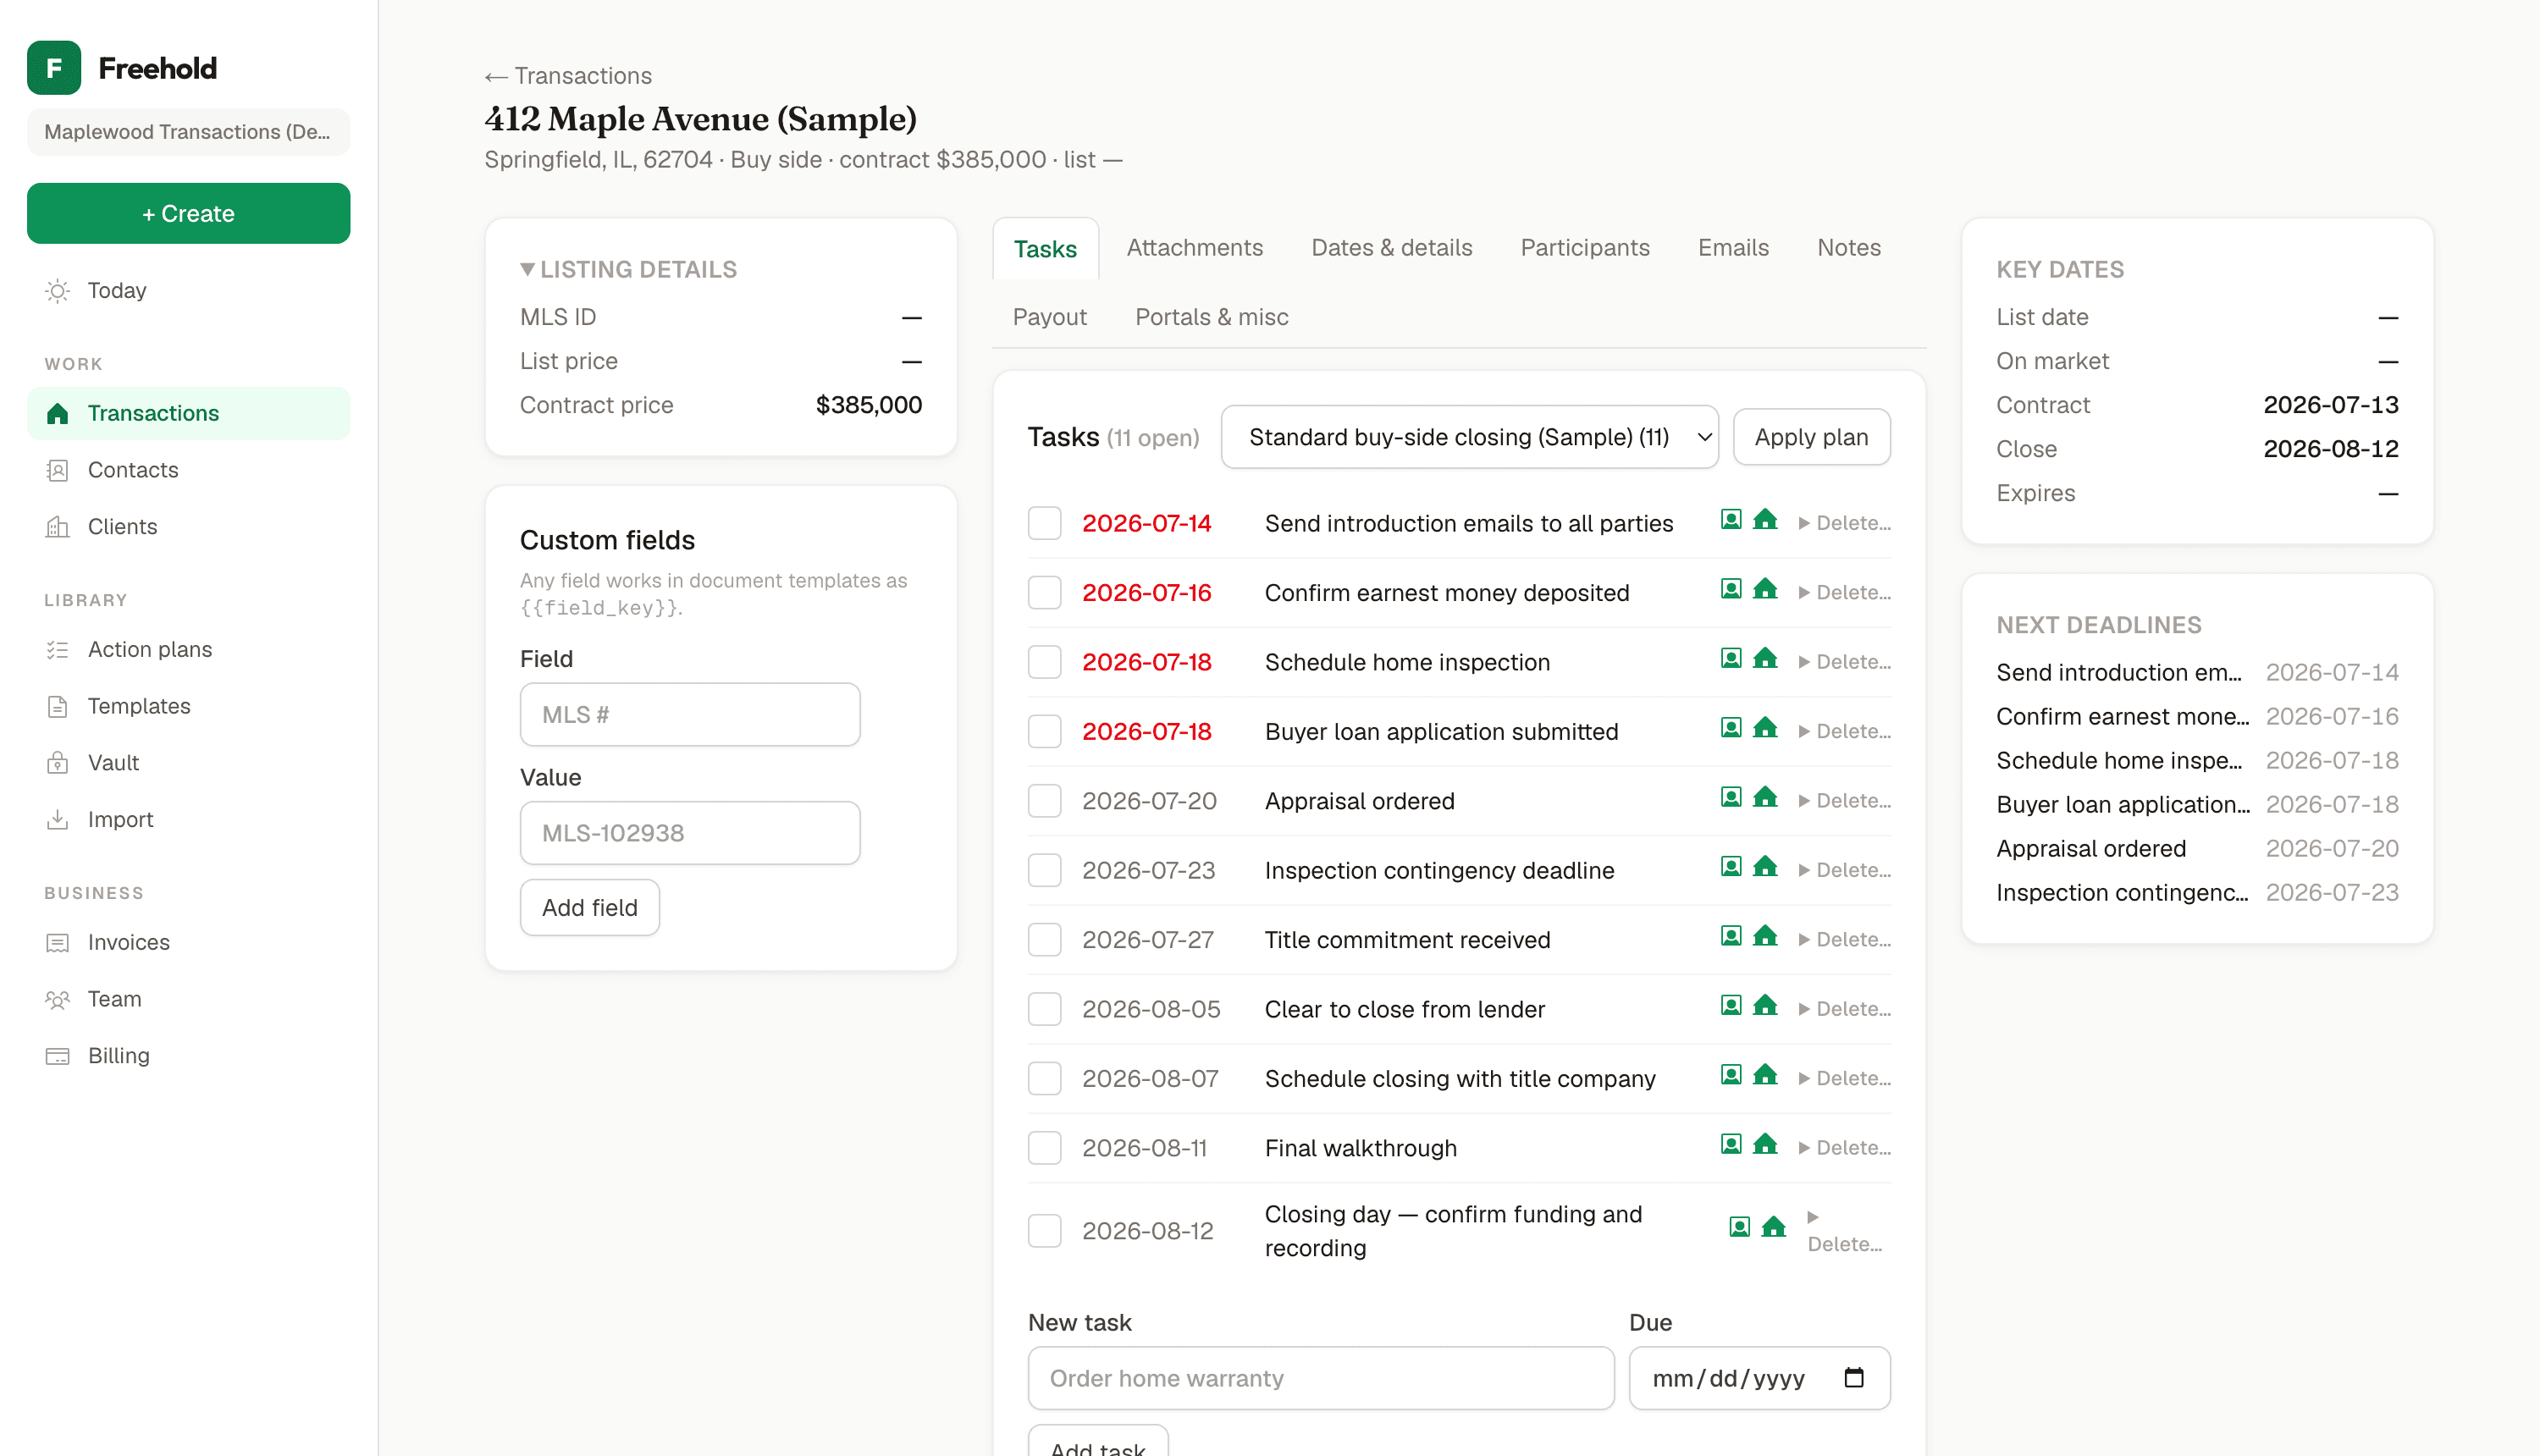2540x1456 pixels.
Task: Collapse the Listing Details section
Action: [x=628, y=270]
